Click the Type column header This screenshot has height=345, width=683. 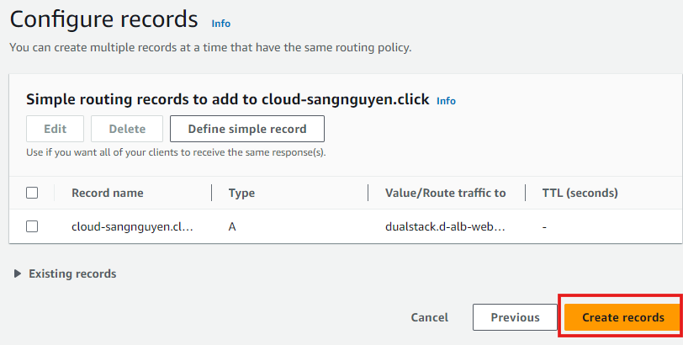[x=241, y=193]
